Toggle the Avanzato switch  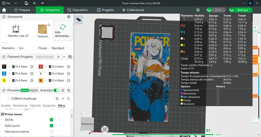coord(56,90)
